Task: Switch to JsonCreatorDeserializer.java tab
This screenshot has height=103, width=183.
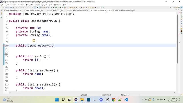Action: click(x=124, y=11)
